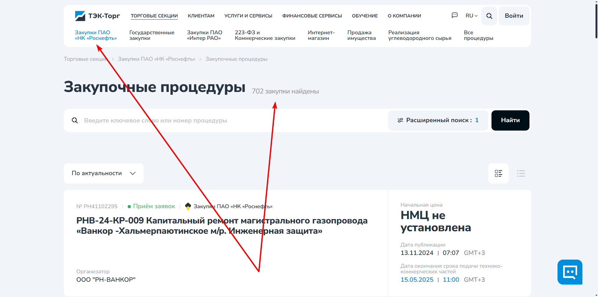The height and width of the screenshot is (297, 598).
Task: Select Закупки ПАО «Интер РАО» section
Action: (204, 35)
